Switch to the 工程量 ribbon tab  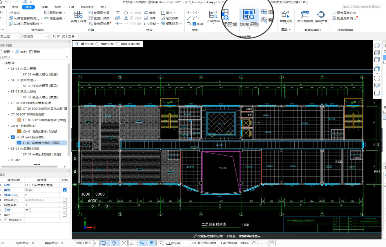(43, 7)
